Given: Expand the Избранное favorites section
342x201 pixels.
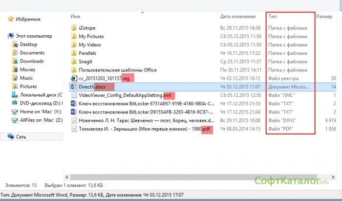Looking at the screenshot, I should [x=4, y=19].
